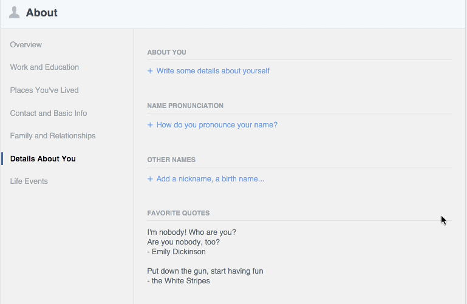This screenshot has height=304, width=467.
Task: Click plus icon beside Write some details
Action: pyautogui.click(x=150, y=71)
